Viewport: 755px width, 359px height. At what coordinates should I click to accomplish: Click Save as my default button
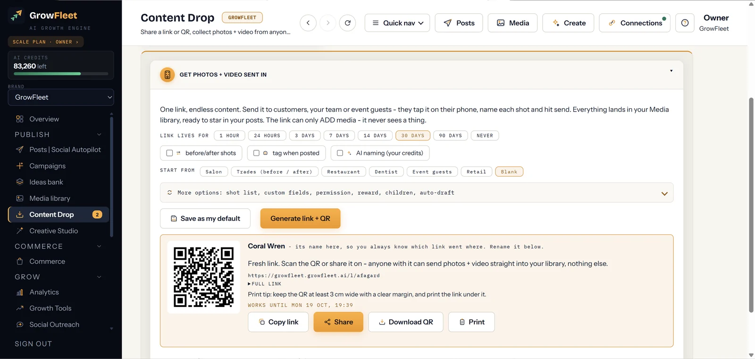[205, 219]
